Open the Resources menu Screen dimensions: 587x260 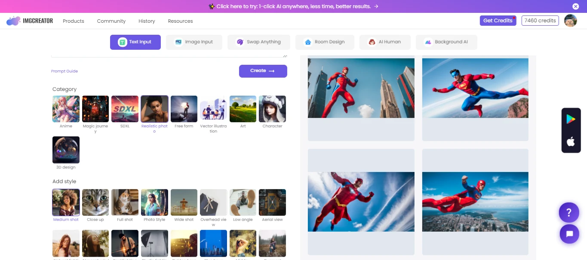click(x=180, y=21)
